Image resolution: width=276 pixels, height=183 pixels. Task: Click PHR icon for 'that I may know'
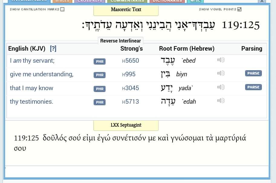(99, 89)
